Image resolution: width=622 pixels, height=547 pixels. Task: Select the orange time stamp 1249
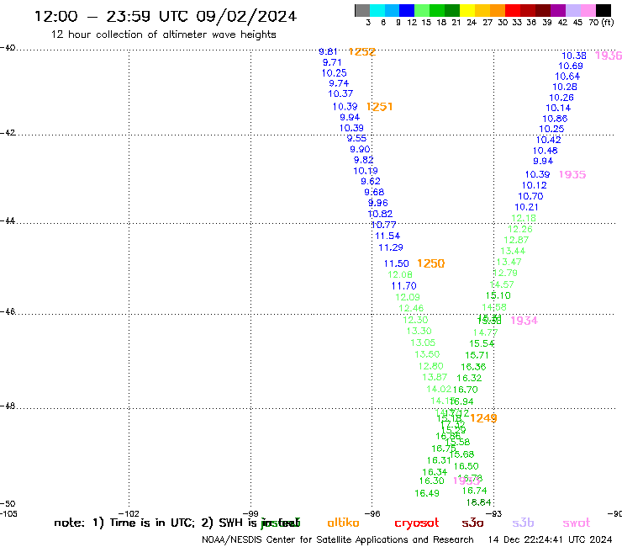(x=483, y=418)
